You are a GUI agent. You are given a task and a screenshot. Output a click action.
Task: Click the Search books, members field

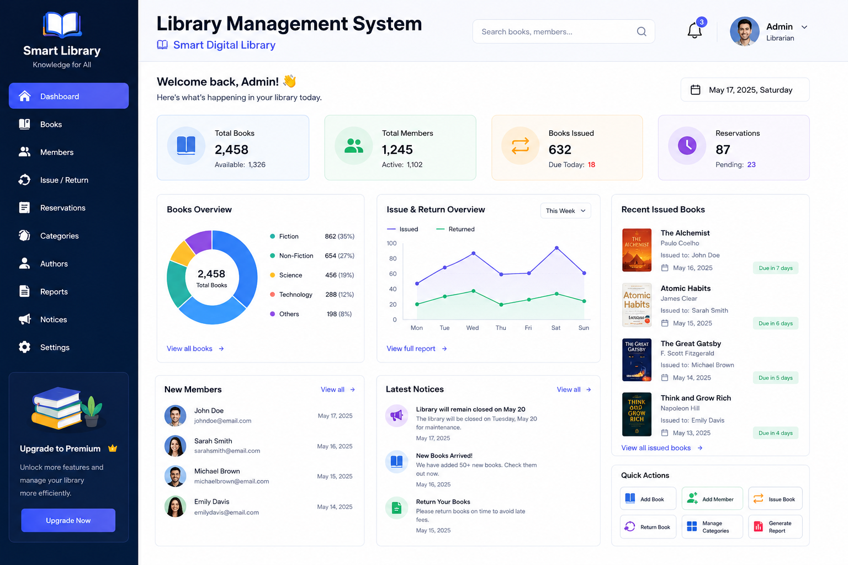point(564,31)
